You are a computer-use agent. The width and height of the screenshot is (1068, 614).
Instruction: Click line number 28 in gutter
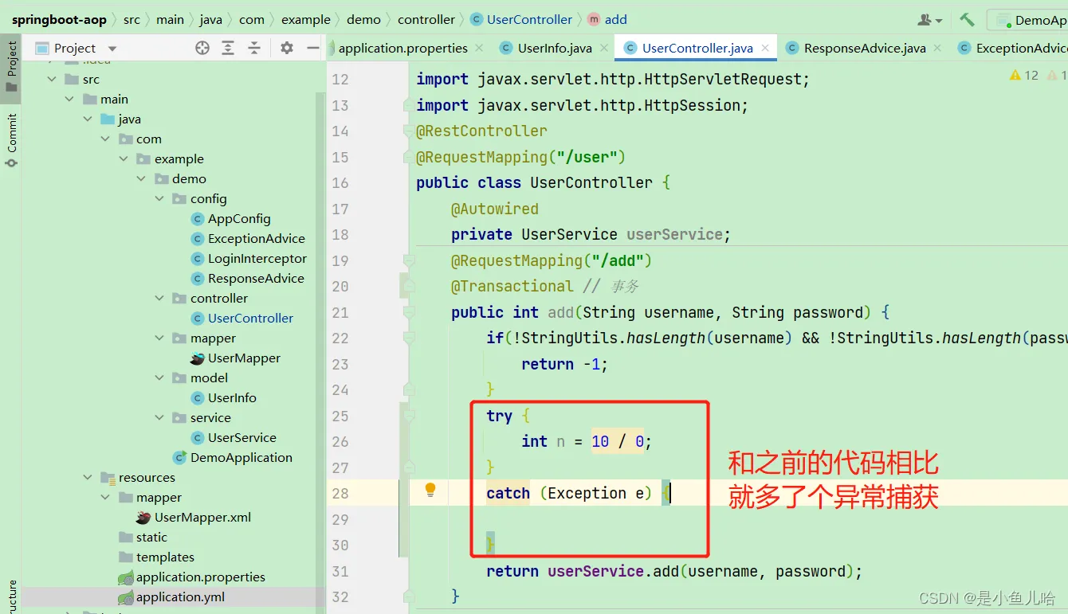[340, 493]
